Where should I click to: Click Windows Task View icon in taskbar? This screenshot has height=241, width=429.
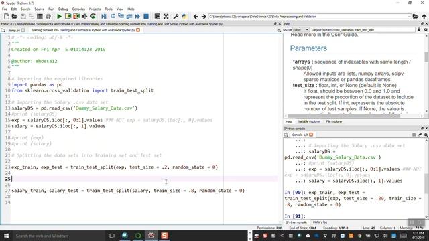111,236
